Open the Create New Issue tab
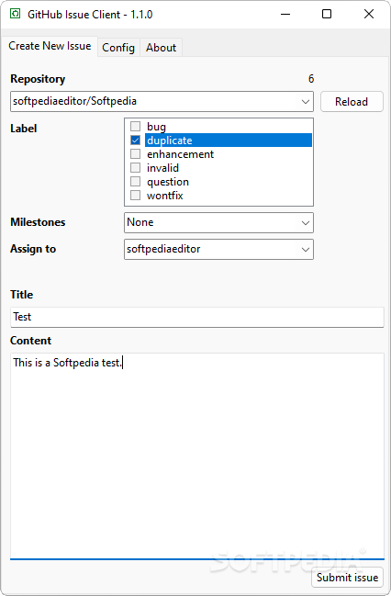391x596 pixels. [x=50, y=46]
